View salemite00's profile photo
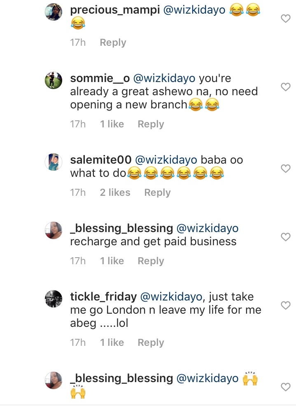Screen dimensions: 296x406 (53, 162)
